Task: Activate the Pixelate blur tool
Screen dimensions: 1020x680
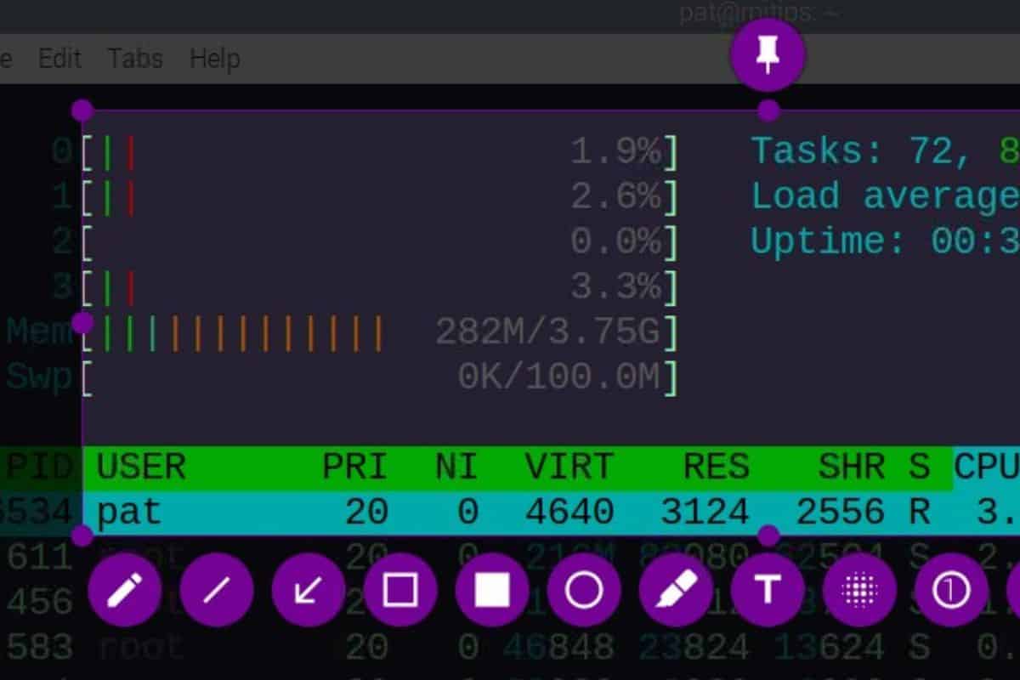Action: click(x=860, y=590)
